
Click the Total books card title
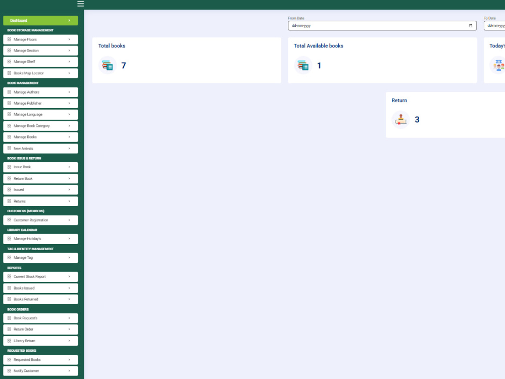(112, 46)
